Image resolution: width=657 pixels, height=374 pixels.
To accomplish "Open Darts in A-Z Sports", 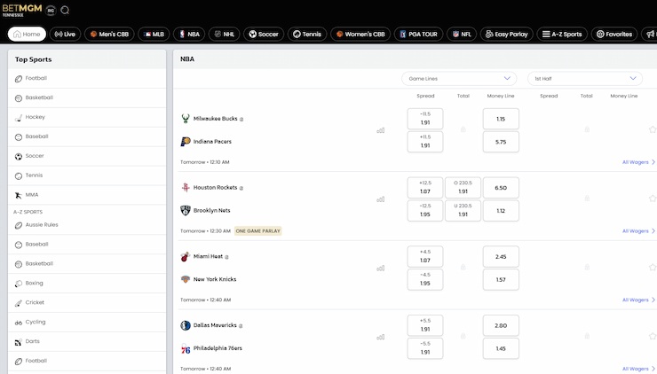I will point(87,341).
